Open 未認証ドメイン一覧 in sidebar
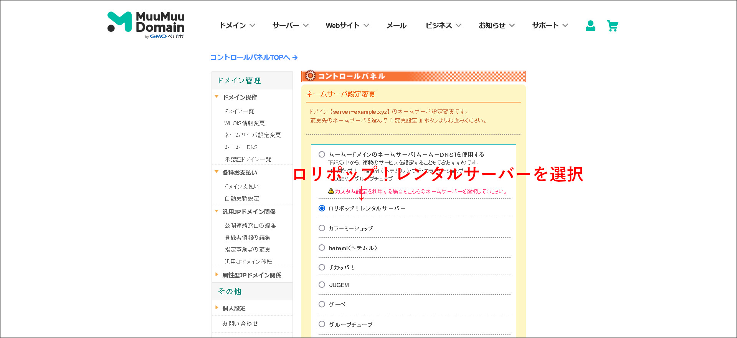 [x=248, y=159]
